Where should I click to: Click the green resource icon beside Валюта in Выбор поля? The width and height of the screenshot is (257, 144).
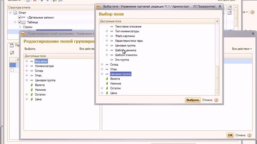[107, 79]
